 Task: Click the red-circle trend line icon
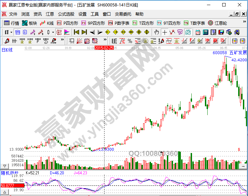[x=172, y=32]
